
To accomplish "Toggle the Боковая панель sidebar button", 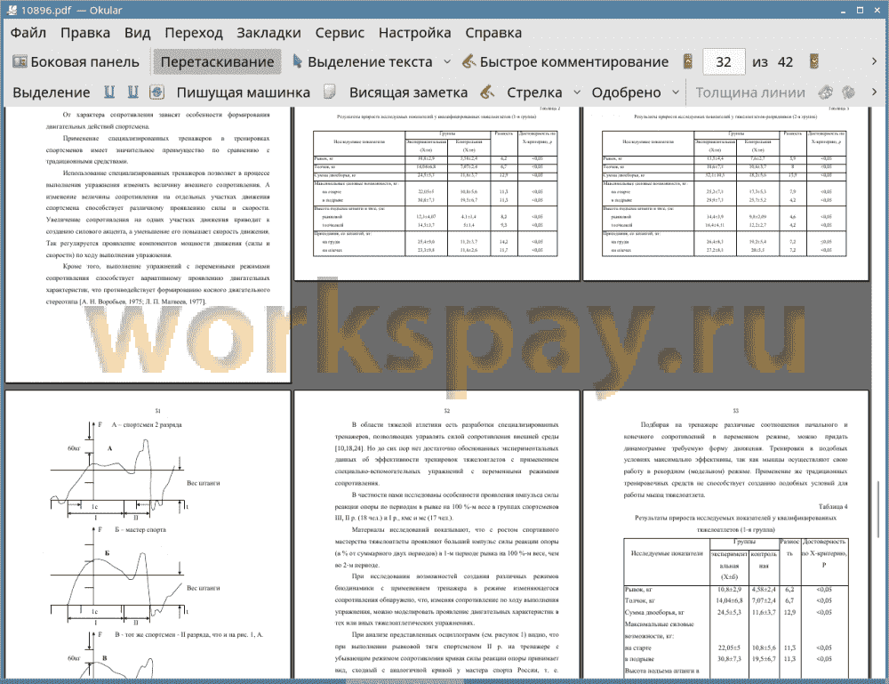I will click(x=76, y=62).
